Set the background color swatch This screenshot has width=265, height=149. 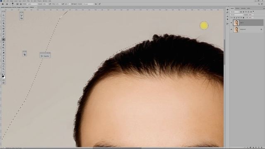[4, 77]
